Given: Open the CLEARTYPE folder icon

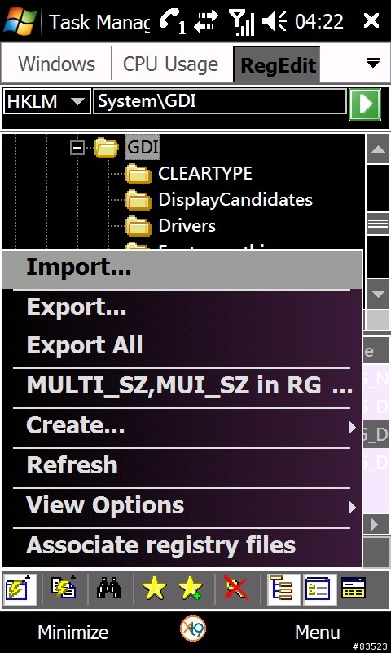Looking at the screenshot, I should [138, 174].
